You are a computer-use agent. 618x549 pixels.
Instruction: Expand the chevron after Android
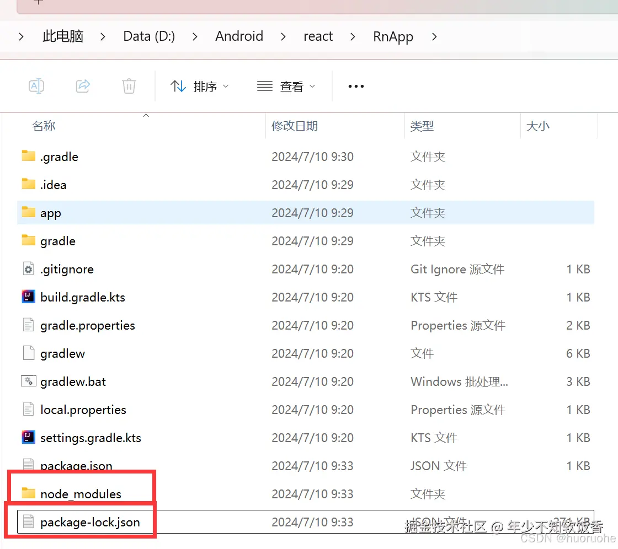click(283, 36)
